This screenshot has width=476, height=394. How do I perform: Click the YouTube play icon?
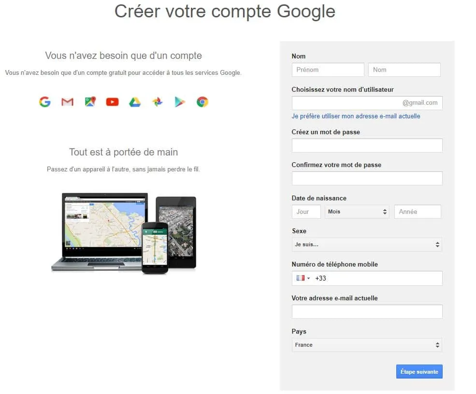[112, 102]
